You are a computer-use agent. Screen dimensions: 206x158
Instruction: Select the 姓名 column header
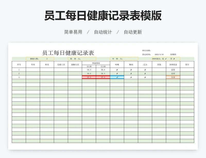tap(47, 64)
